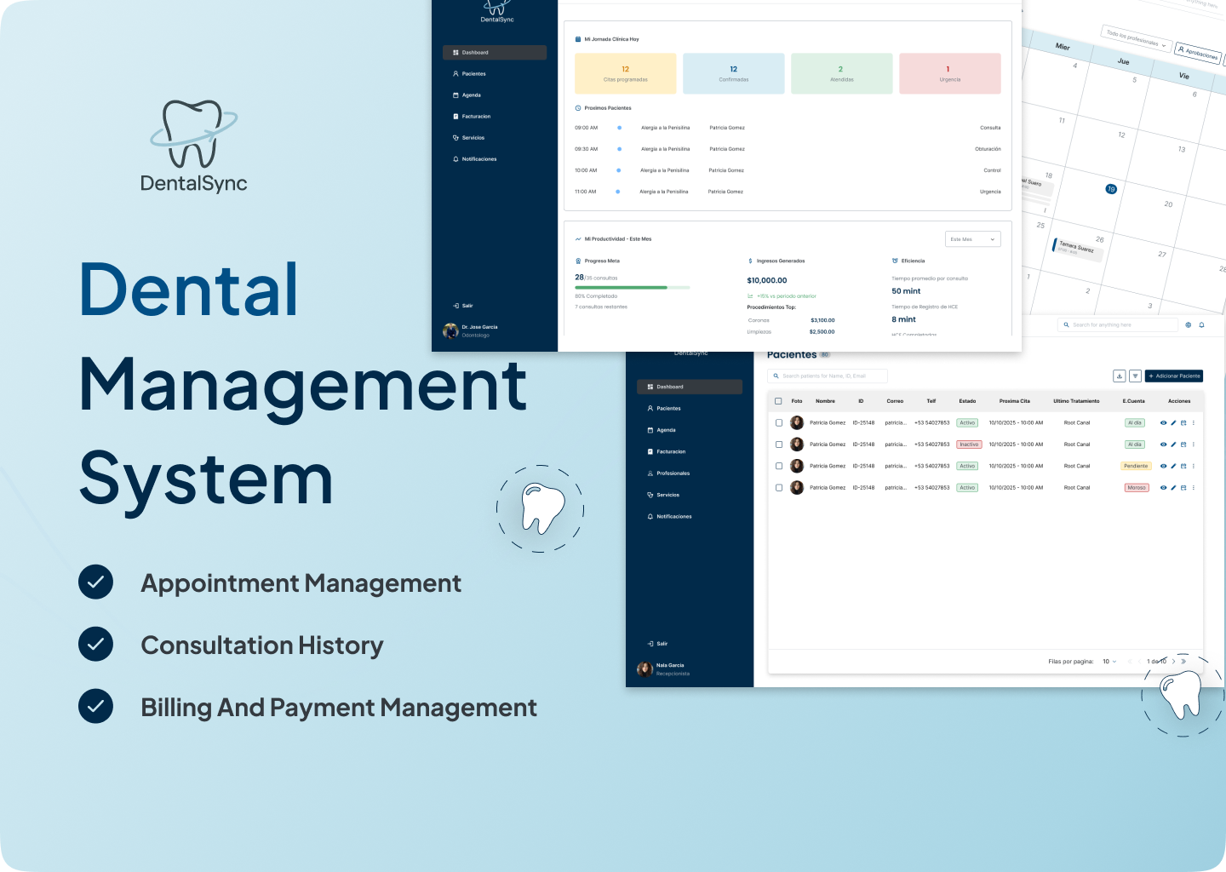Click the globe language icon in header
This screenshot has height=872, width=1226.
(1188, 324)
